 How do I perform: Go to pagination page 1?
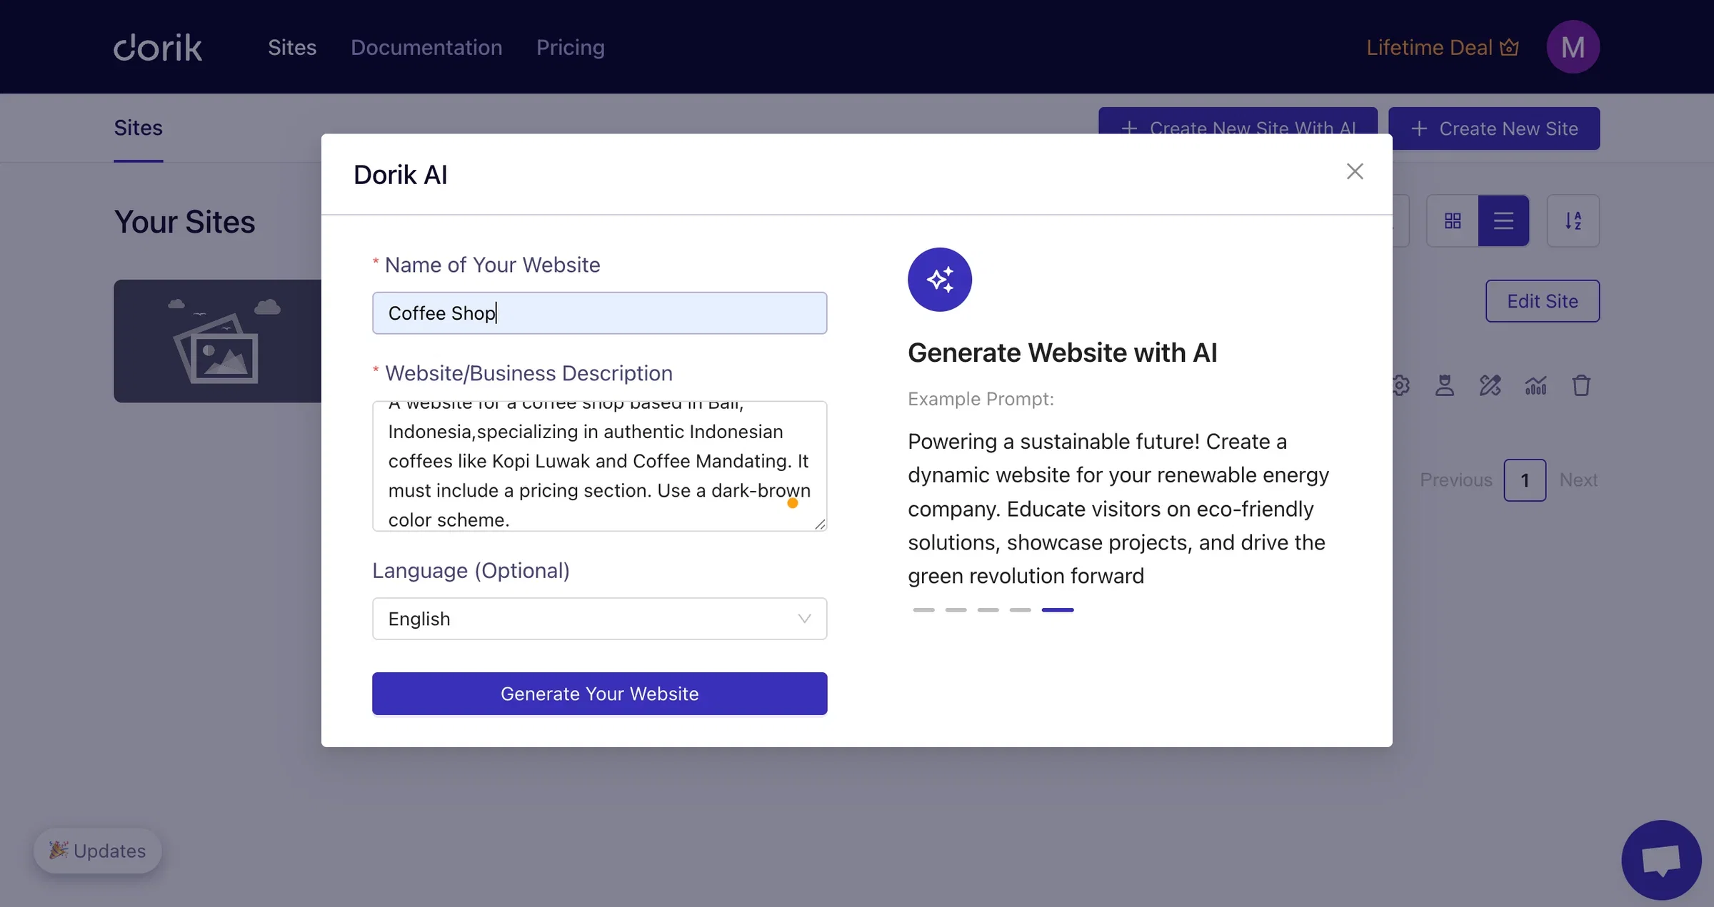pyautogui.click(x=1525, y=480)
